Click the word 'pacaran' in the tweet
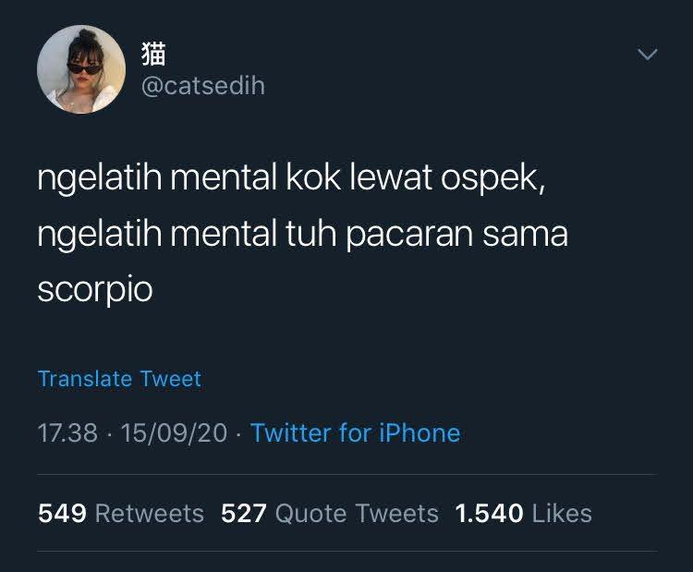 [x=408, y=236]
